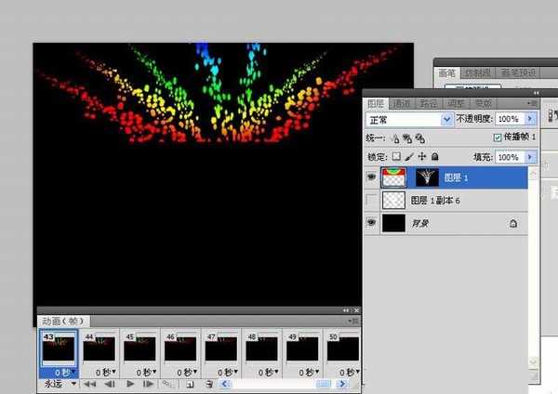Screen dimensions: 558x394
Task: Switch to the 通道 tab
Action: (402, 103)
